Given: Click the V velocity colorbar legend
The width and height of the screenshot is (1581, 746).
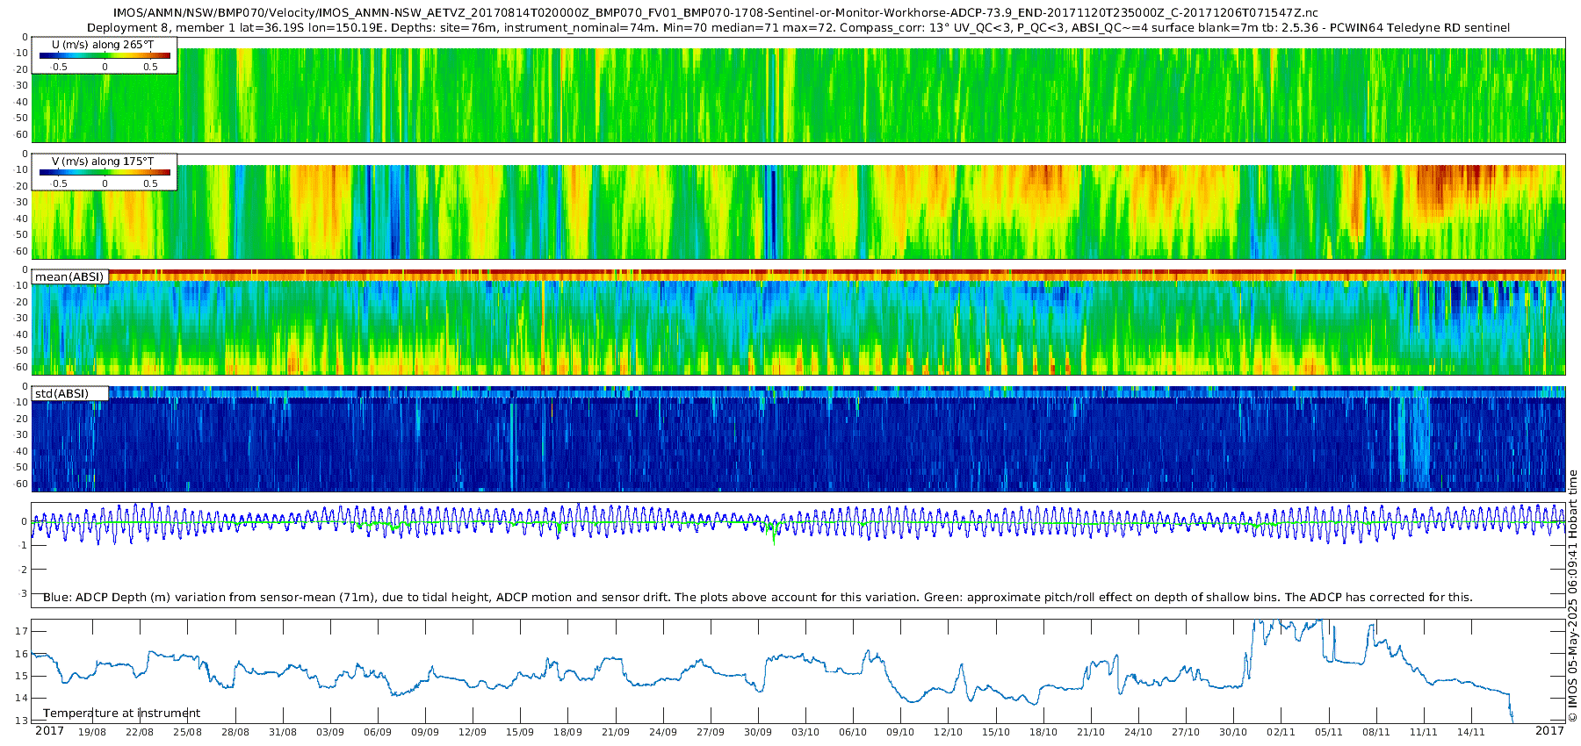Looking at the screenshot, I should [x=105, y=172].
